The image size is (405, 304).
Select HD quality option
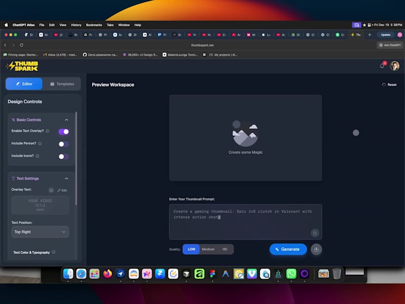pyautogui.click(x=225, y=249)
